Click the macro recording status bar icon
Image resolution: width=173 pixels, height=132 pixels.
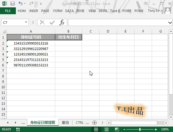[18, 129]
